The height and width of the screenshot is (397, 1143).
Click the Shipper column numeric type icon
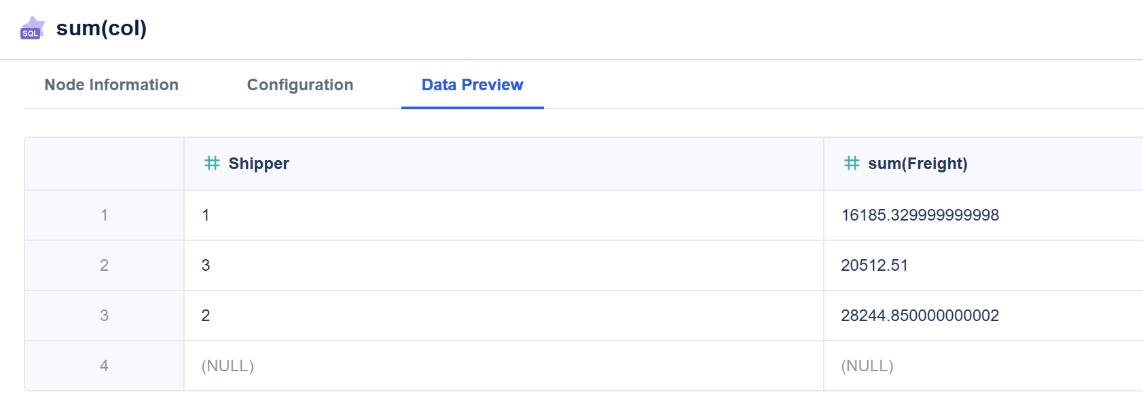pos(212,164)
